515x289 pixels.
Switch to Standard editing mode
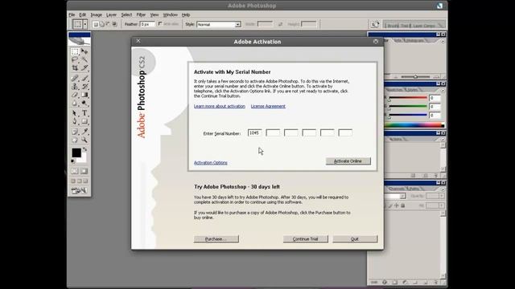[75, 171]
